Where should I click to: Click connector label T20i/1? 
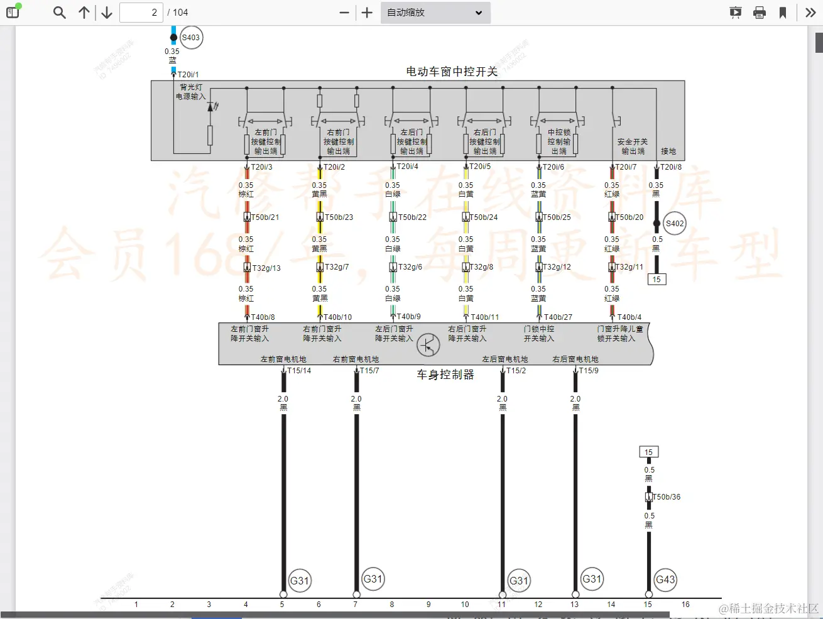pos(188,75)
